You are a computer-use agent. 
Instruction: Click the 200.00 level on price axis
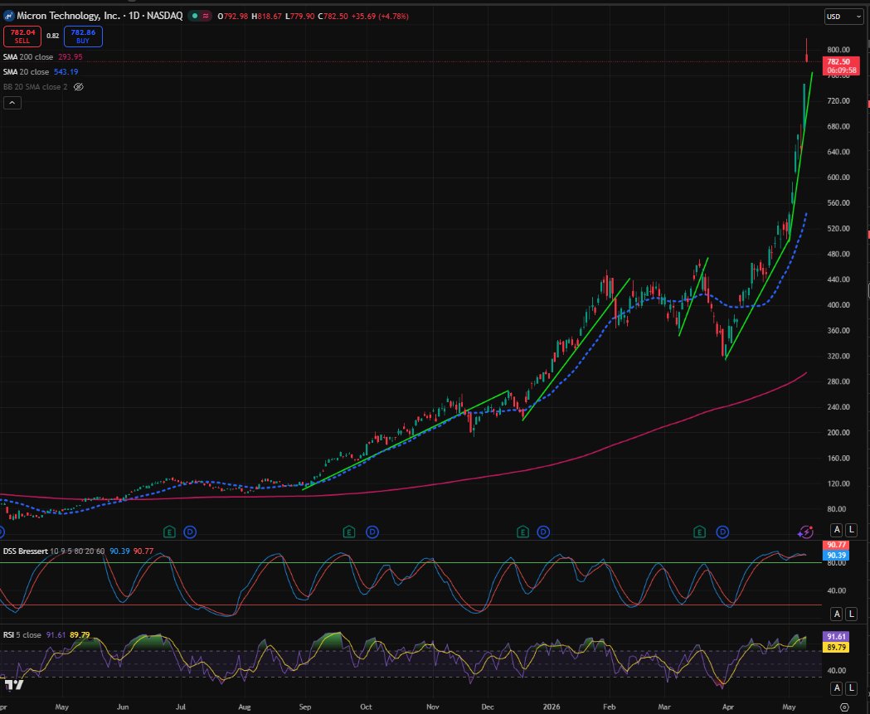(x=838, y=432)
